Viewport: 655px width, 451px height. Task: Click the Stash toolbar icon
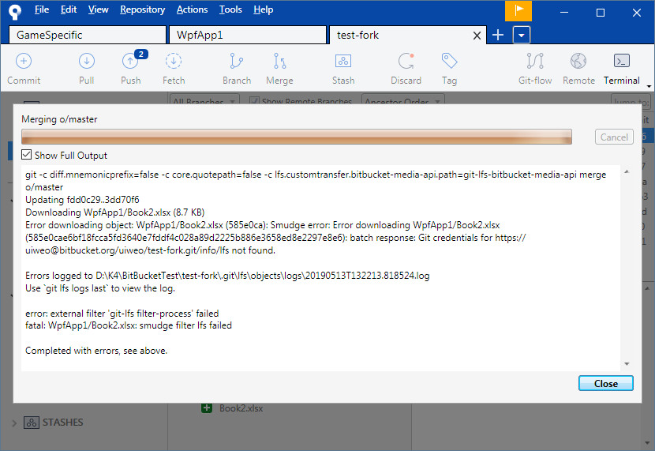coord(343,62)
